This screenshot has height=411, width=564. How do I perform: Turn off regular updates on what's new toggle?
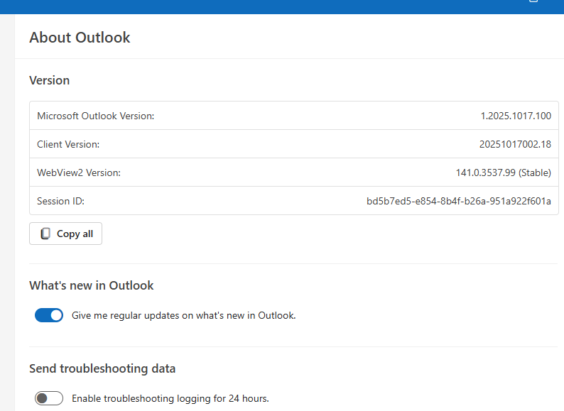pyautogui.click(x=49, y=315)
